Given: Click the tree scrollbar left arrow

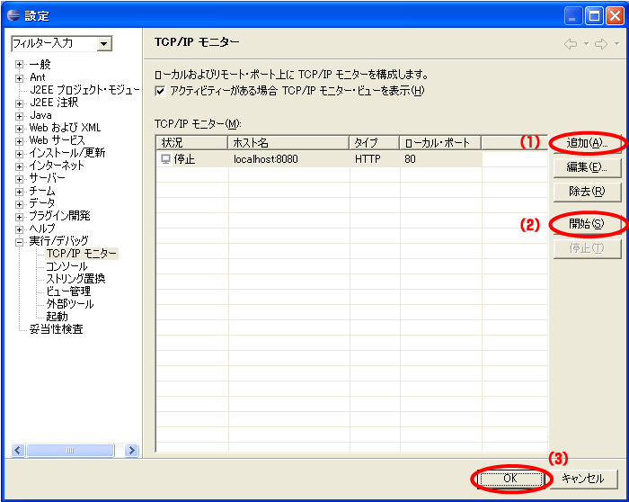Looking at the screenshot, I should 18,450.
